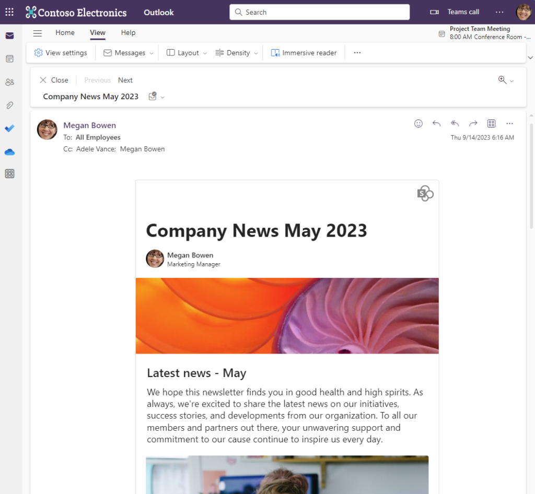Select the People icon in the sidebar
The width and height of the screenshot is (535, 494).
click(x=9, y=82)
